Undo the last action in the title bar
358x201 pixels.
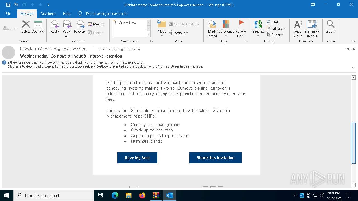pyautogui.click(x=16, y=4)
